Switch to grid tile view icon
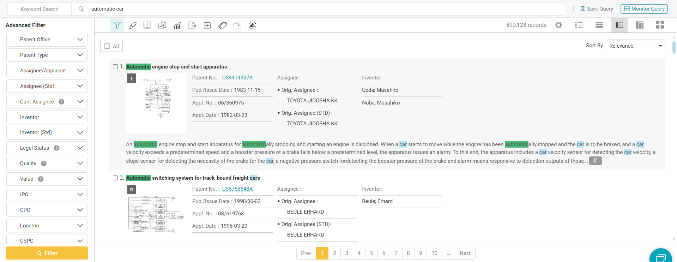 click(x=660, y=25)
